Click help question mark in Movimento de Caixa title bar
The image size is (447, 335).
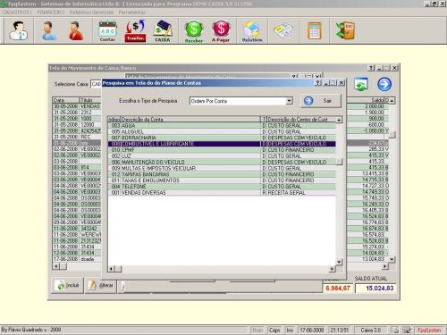[x=371, y=68]
